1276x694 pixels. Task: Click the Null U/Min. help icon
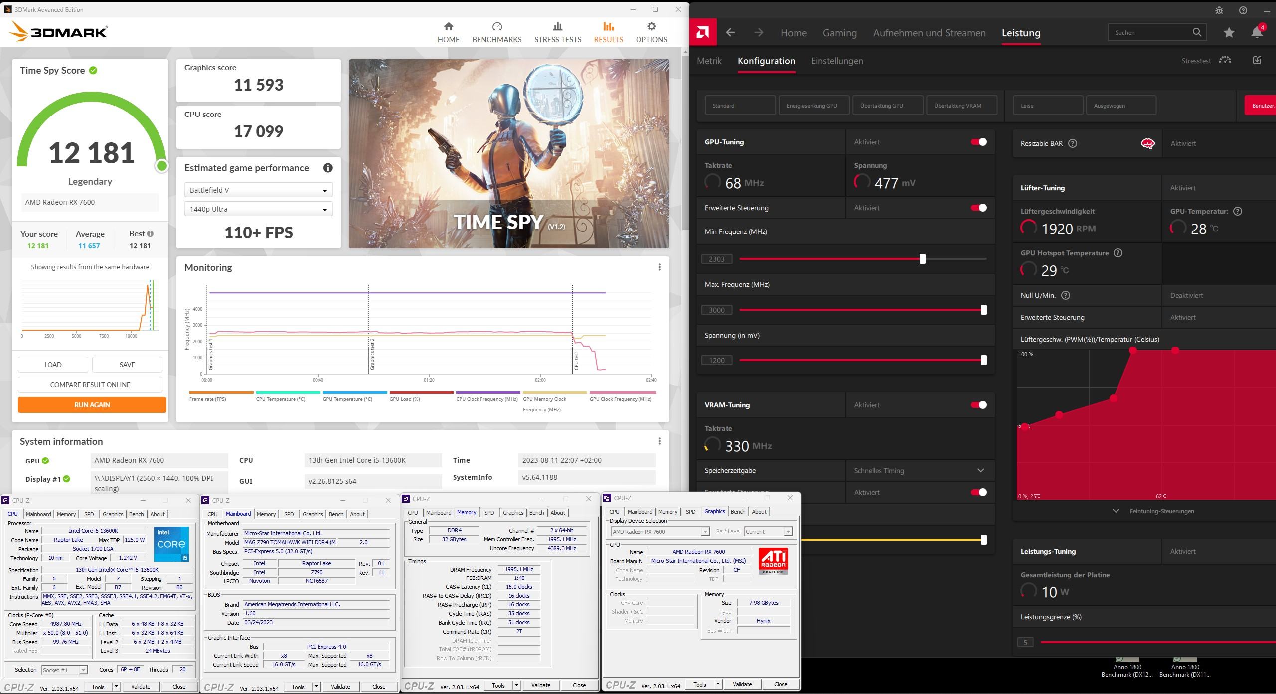pyautogui.click(x=1066, y=295)
